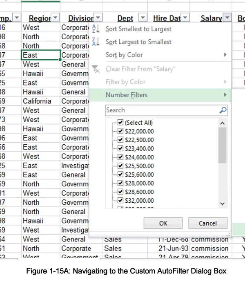Open the Division column filter dropdown
Screen dimensions: 245x282
click(x=98, y=18)
